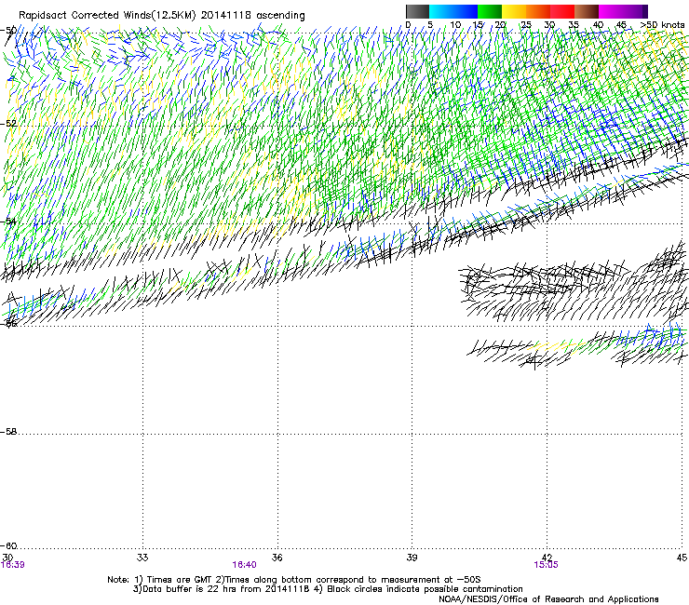This screenshot has height=605, width=689.
Task: Select the cyan 5-10 knots legend swatch
Action: click(441, 11)
